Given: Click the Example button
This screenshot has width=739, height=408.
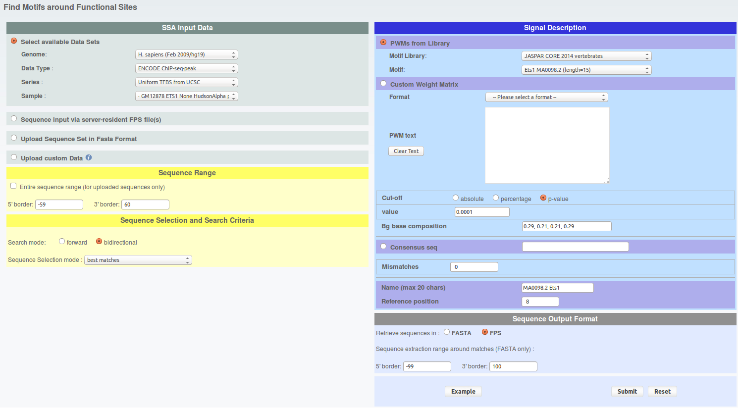Looking at the screenshot, I should click(x=463, y=392).
